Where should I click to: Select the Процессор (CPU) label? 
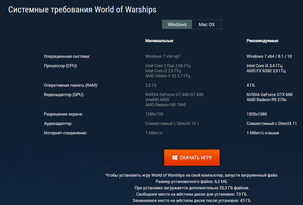[x=61, y=66]
